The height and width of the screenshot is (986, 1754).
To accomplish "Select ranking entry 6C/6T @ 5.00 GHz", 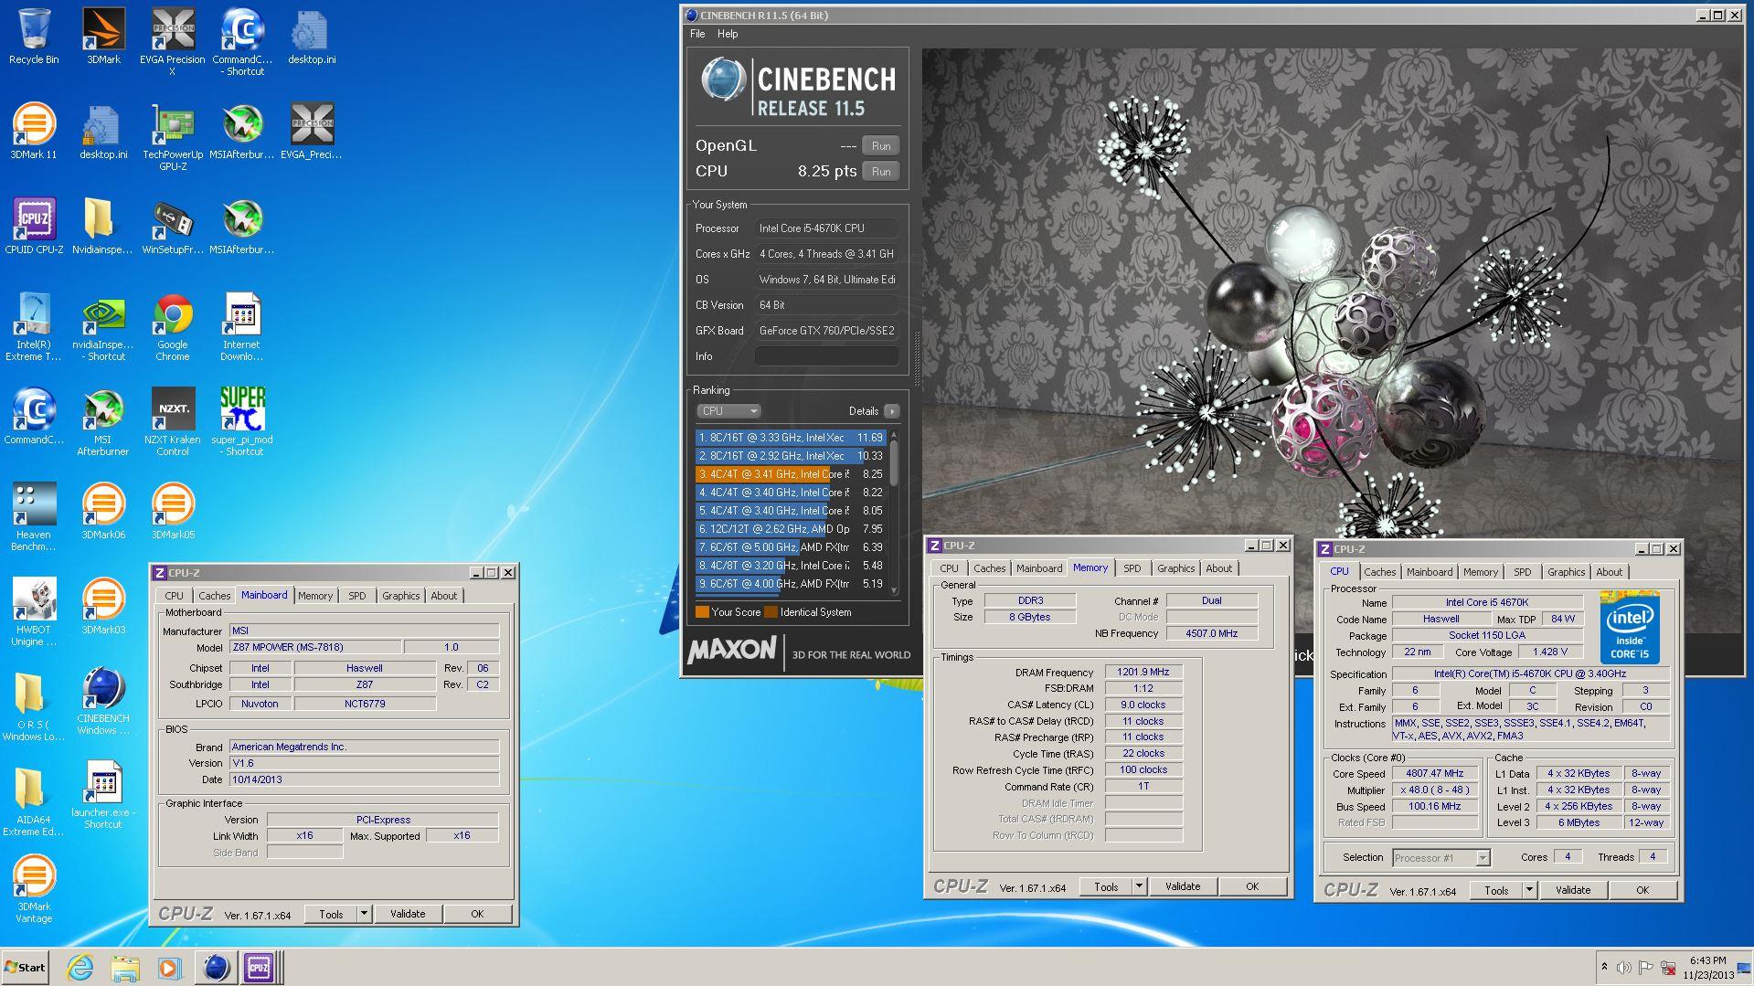I will click(790, 547).
